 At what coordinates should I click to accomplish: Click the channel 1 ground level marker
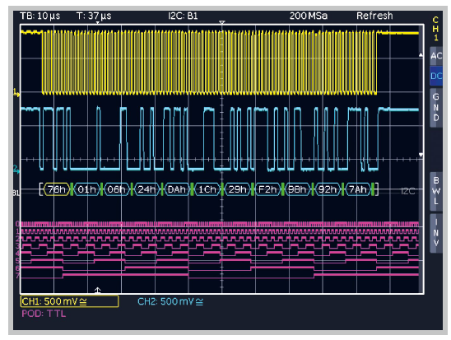16,93
